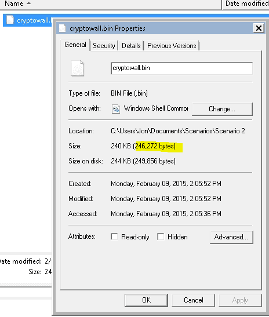The image size is (269, 317).
Task: Open Advanced... attributes settings
Action: (231, 237)
